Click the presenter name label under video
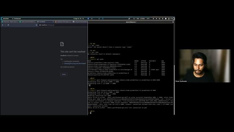The image size is (234, 132). coord(181,81)
